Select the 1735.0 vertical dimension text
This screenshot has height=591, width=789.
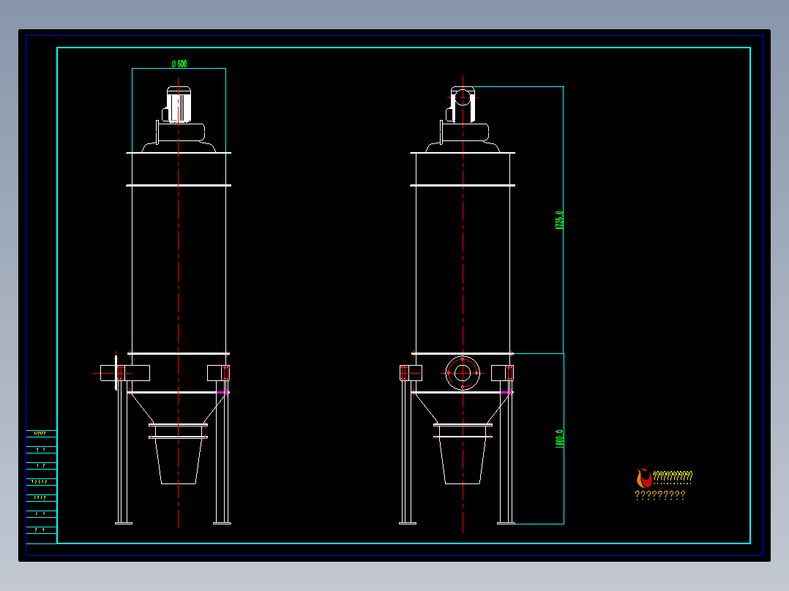(559, 220)
